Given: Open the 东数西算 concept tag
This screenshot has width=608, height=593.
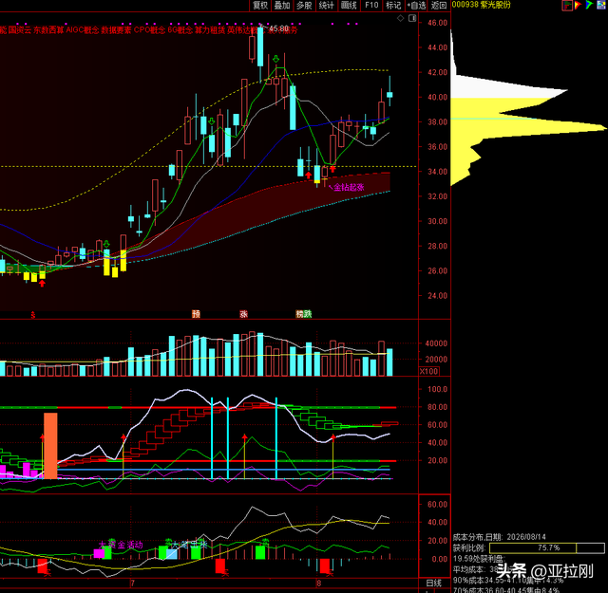Looking at the screenshot, I should tap(48, 29).
